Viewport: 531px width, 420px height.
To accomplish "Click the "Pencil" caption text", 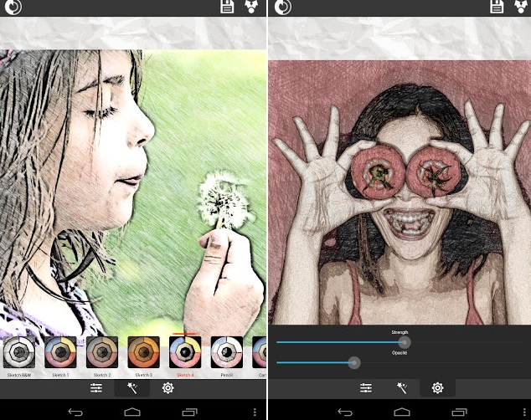I will 227,375.
